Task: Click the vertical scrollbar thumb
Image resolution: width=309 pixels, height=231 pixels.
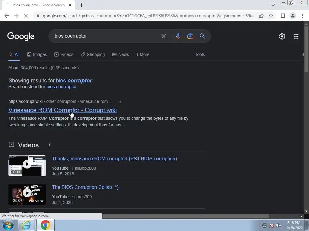Action: [306, 49]
